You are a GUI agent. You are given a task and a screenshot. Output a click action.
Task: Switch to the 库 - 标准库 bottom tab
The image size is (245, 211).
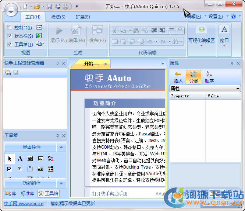tap(20, 193)
